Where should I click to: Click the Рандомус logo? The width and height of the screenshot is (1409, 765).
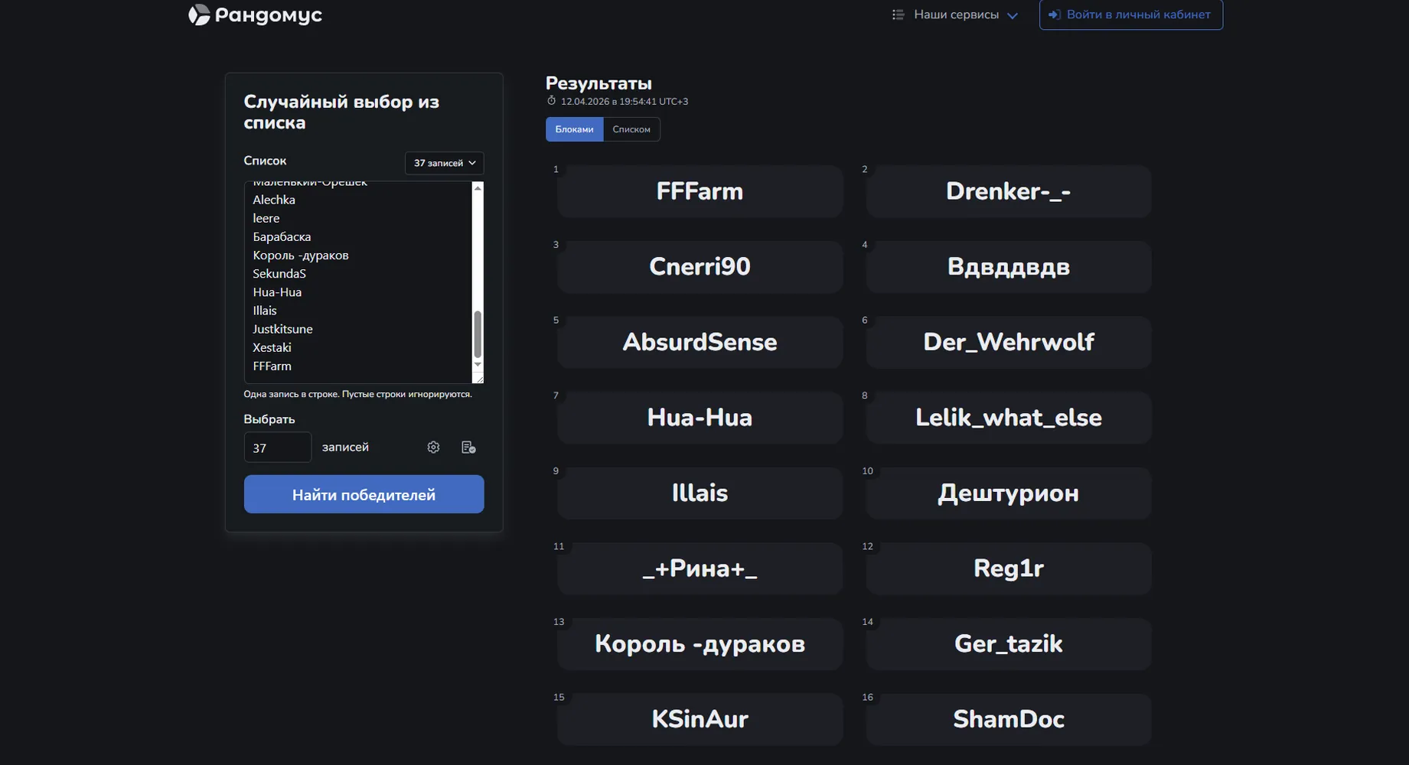point(255,15)
